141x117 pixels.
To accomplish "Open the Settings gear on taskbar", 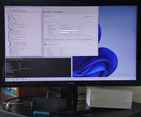I will [23, 80].
